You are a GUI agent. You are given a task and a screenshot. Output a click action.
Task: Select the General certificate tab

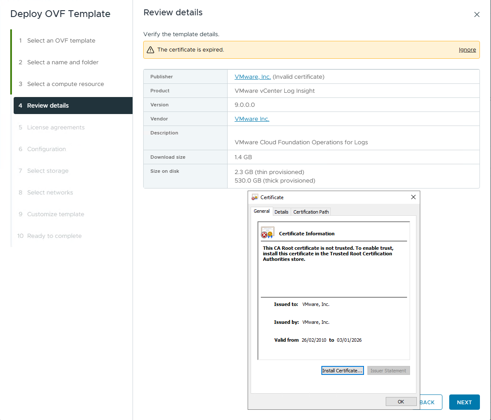click(x=261, y=211)
